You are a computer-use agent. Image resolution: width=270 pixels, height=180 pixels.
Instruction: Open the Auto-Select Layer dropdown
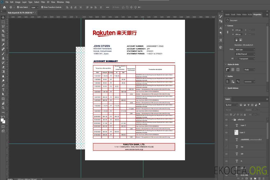tap(34, 7)
